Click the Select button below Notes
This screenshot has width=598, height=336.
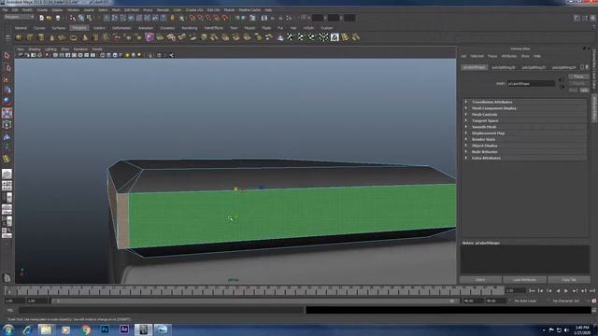click(x=480, y=280)
